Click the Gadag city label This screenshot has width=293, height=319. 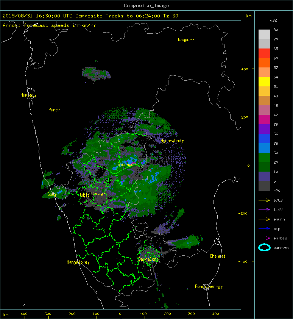pyautogui.click(x=97, y=194)
